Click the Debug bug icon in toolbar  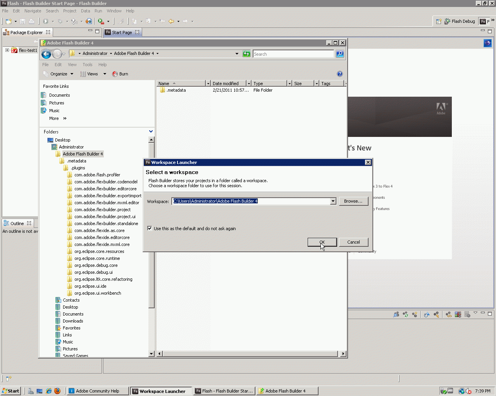[60, 21]
